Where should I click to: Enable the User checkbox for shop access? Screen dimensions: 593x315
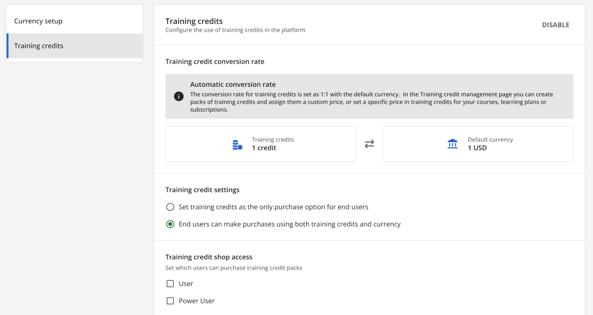[170, 284]
